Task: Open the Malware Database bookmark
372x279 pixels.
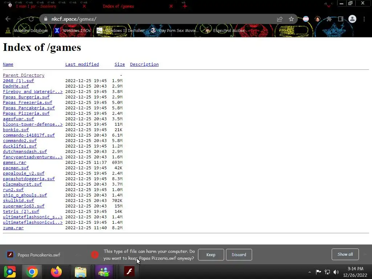Action: pos(27,31)
